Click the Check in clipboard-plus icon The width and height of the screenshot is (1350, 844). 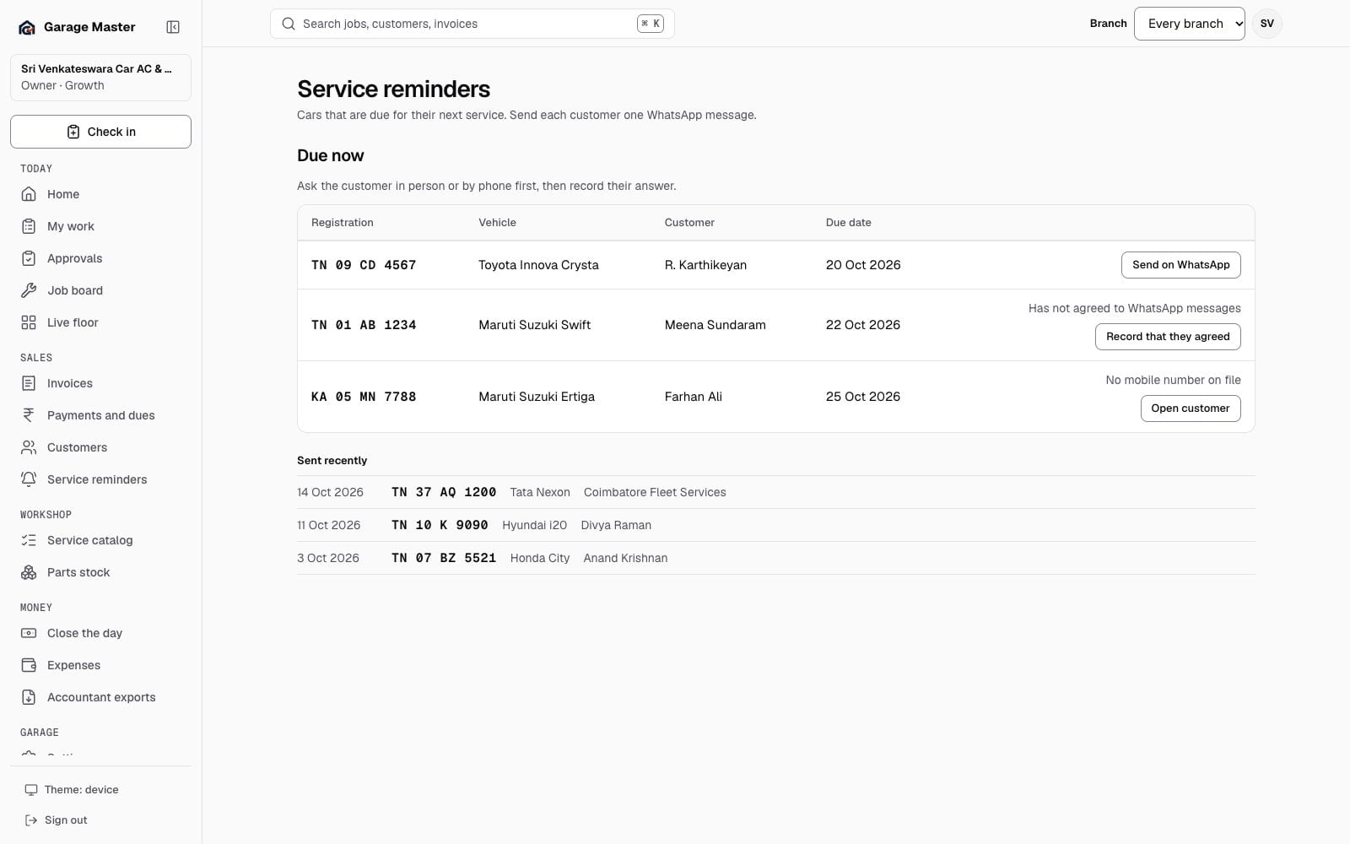point(73,132)
